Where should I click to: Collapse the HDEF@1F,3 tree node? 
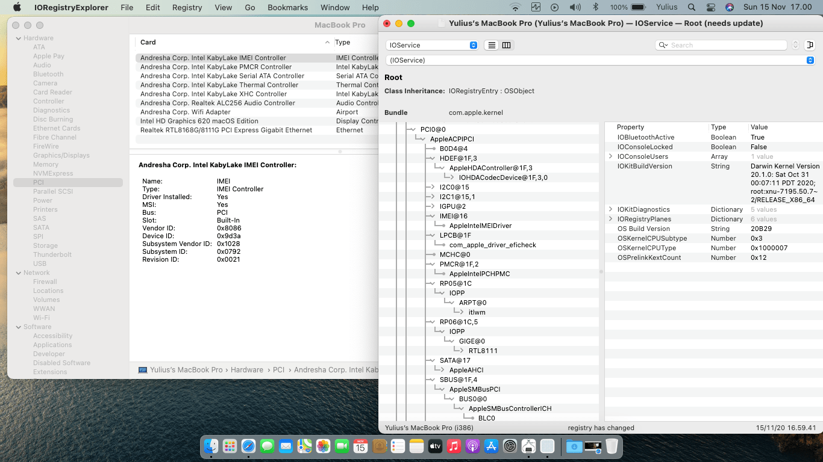[x=432, y=158]
